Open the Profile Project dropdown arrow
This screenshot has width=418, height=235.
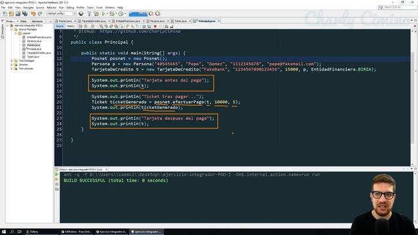(x=125, y=14)
